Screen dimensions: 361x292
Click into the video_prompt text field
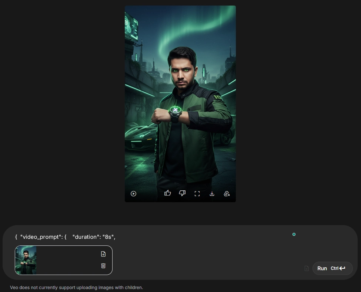(x=148, y=237)
